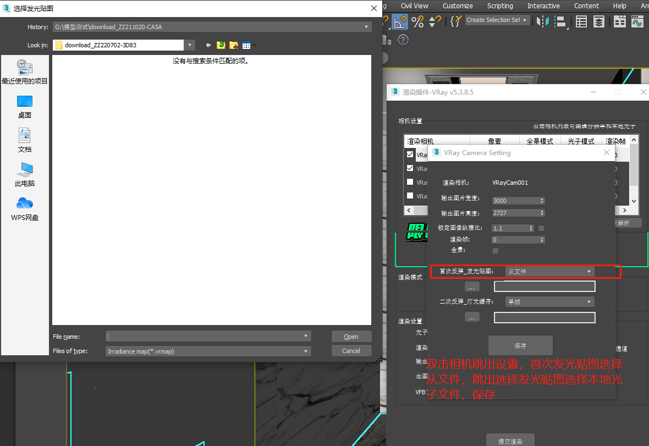Click the camera list horizontal scrollbar

(517, 211)
